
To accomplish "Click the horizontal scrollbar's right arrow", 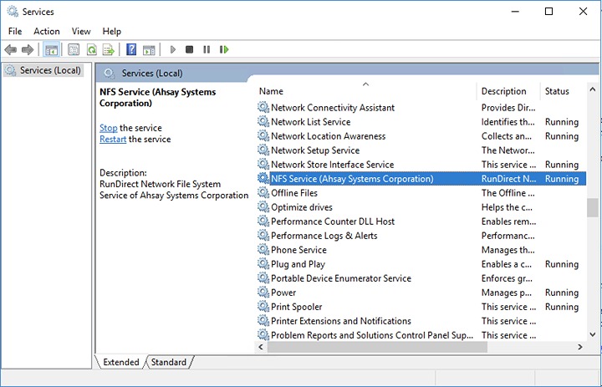I will [580, 347].
